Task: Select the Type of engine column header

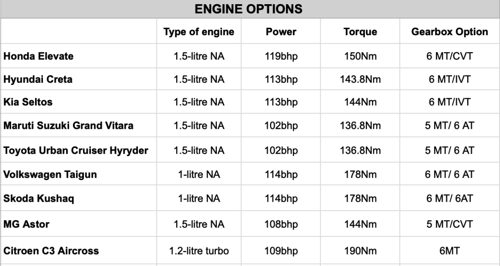Action: click(x=199, y=32)
